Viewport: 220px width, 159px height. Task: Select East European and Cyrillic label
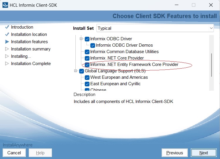(x=115, y=84)
